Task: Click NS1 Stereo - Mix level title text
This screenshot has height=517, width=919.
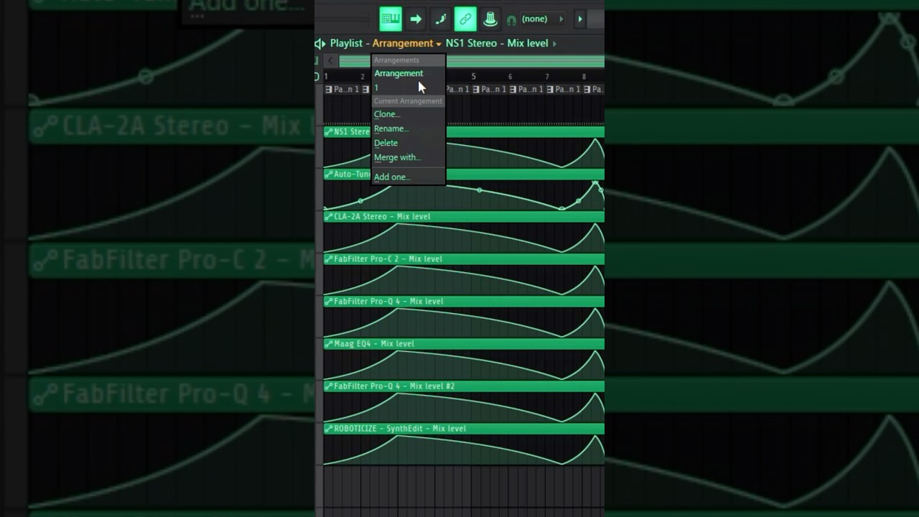Action: (497, 44)
